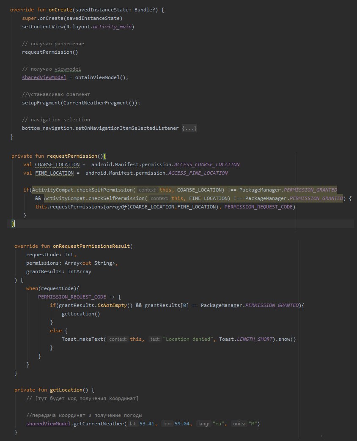Click the ACCESS_COARSE_LOCATION constant
The image size is (357, 441).
(x=207, y=164)
